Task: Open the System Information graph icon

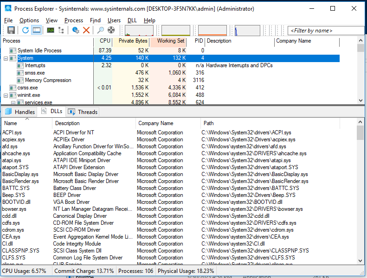Action: 50,30
